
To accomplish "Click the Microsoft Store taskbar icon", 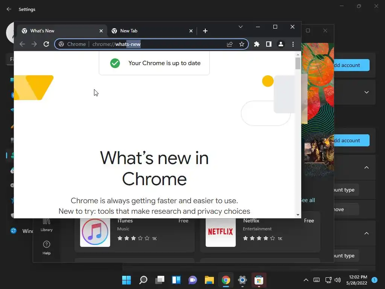I will pos(259,280).
